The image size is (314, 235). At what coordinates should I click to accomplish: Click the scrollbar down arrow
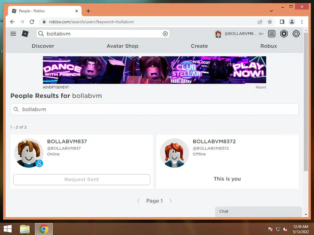click(x=306, y=214)
